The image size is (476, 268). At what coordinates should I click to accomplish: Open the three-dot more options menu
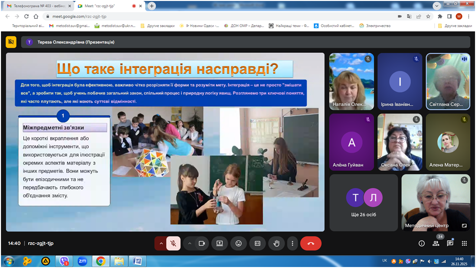point(292,243)
